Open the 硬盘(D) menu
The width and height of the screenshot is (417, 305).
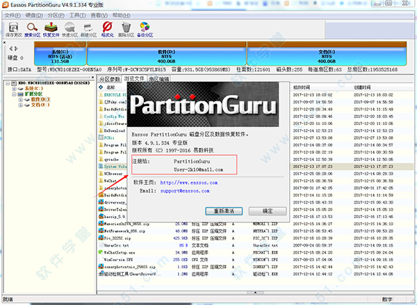[x=34, y=15]
